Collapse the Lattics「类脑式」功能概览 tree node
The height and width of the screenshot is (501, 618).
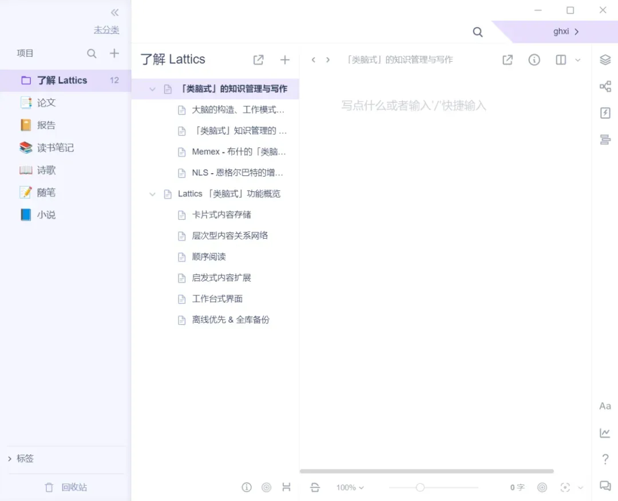point(152,194)
